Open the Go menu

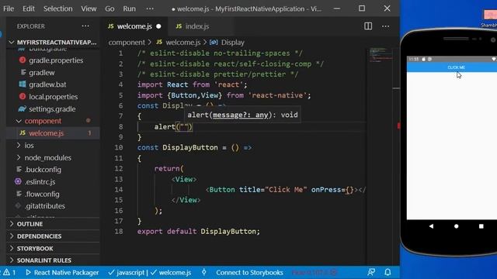tap(109, 9)
